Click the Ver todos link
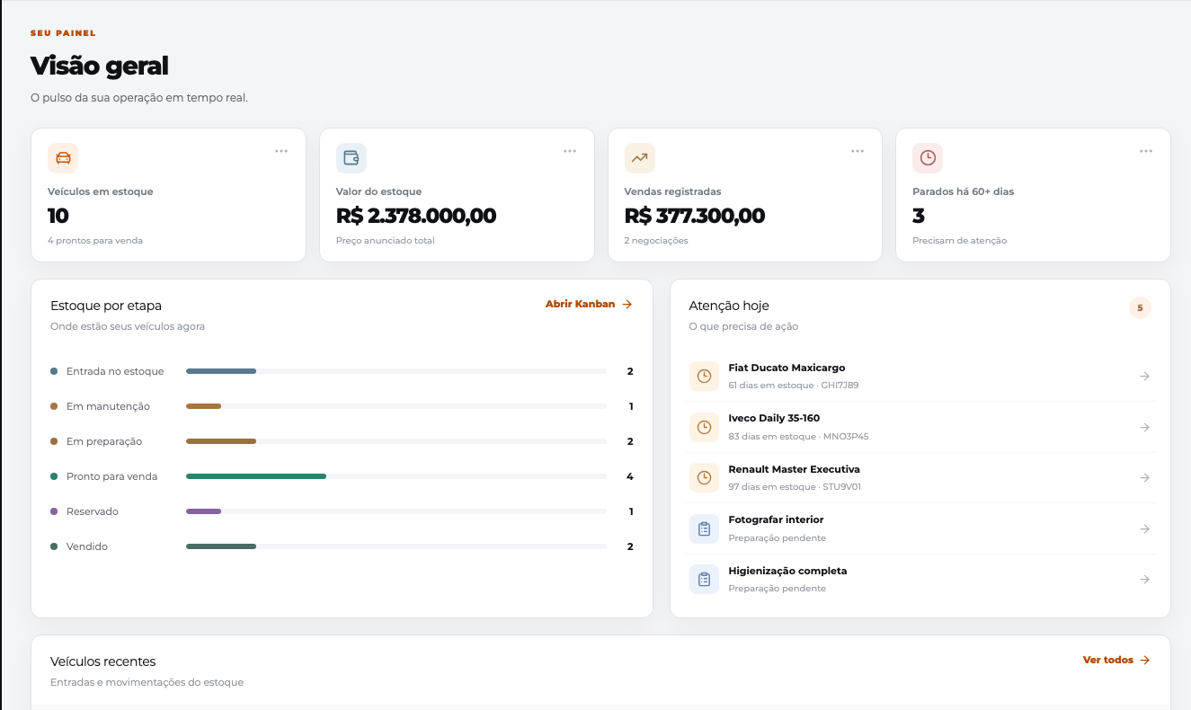The width and height of the screenshot is (1191, 710). [1116, 660]
